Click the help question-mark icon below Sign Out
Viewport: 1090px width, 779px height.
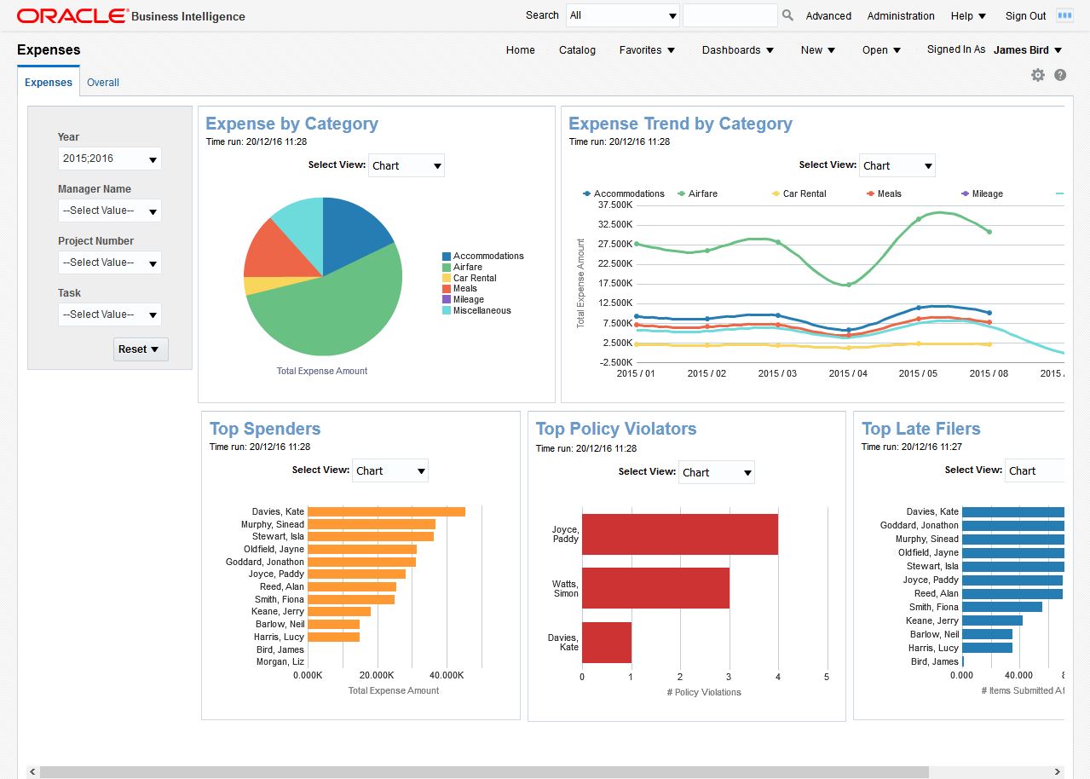(1059, 75)
